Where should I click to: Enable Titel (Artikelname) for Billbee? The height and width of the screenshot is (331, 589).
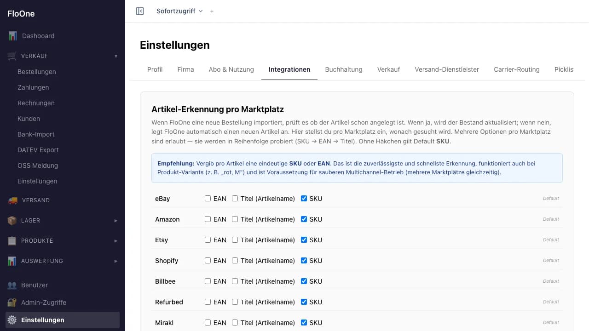(235, 281)
